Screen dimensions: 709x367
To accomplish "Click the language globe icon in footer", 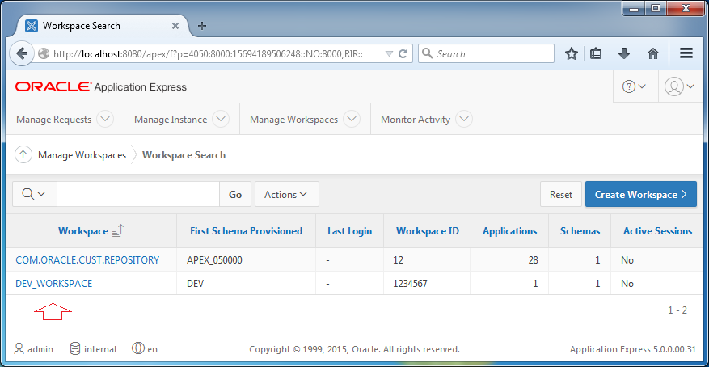I will pyautogui.click(x=138, y=349).
